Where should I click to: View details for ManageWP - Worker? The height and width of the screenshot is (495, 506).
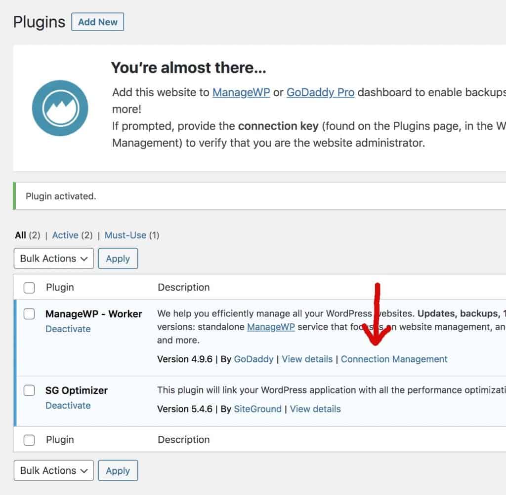tap(307, 359)
